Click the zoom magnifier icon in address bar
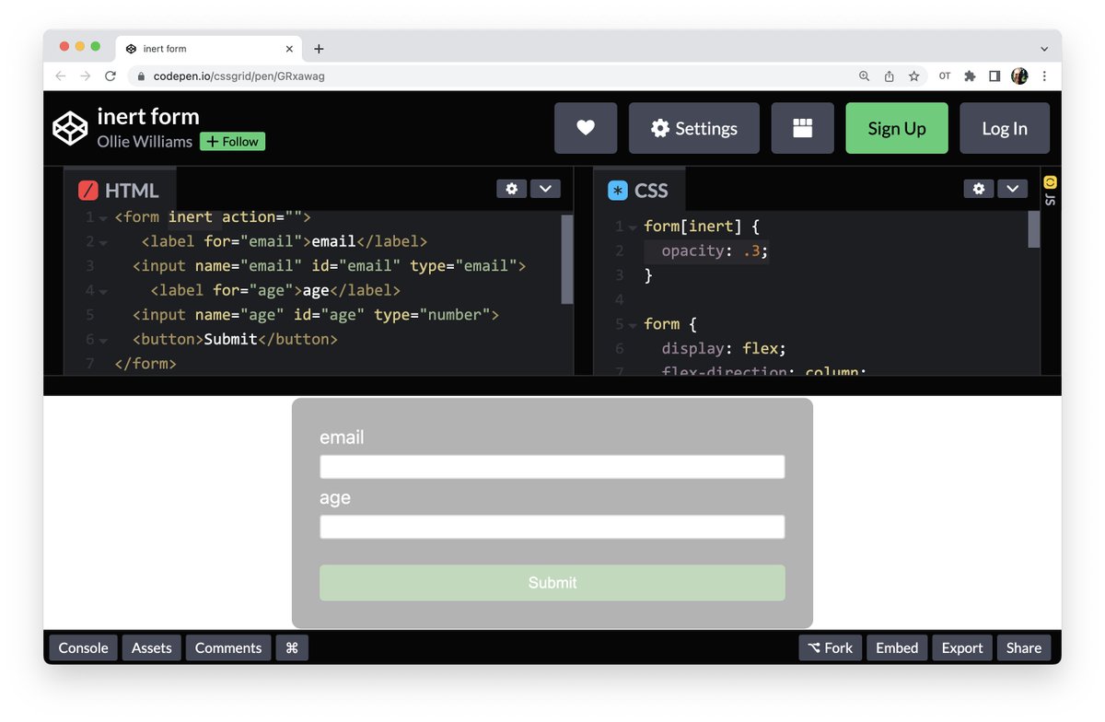Screen dimensions: 1105x722 (864, 76)
